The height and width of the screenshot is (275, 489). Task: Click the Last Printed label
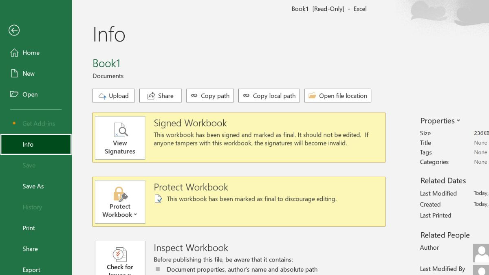coord(436,216)
